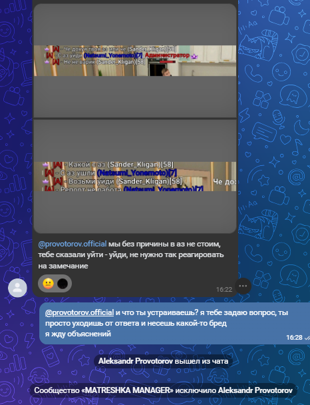
Task: Open the three-dot message actions button
Action: click(x=243, y=286)
